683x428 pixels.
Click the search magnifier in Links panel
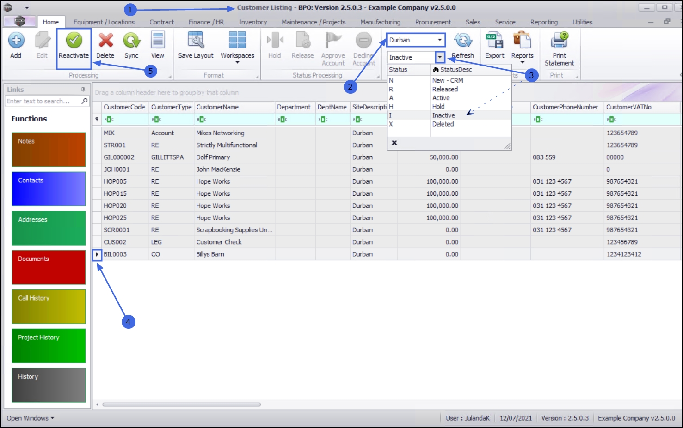85,101
